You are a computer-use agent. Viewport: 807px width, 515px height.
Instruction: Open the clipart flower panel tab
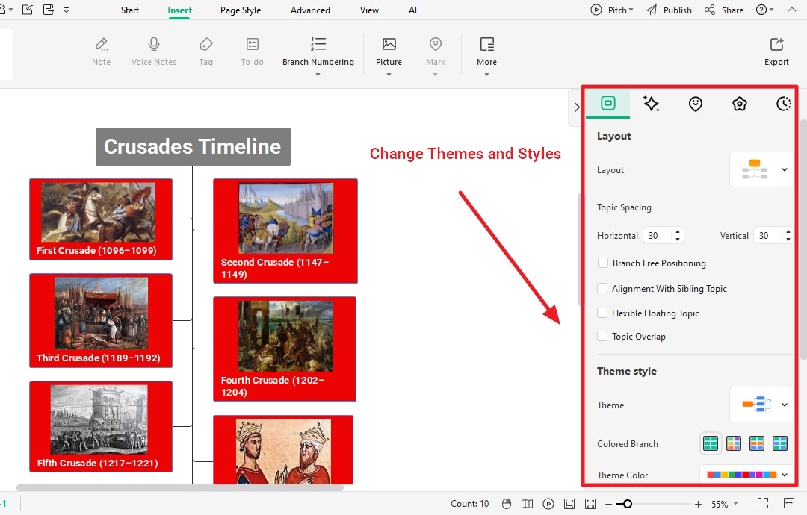(740, 104)
